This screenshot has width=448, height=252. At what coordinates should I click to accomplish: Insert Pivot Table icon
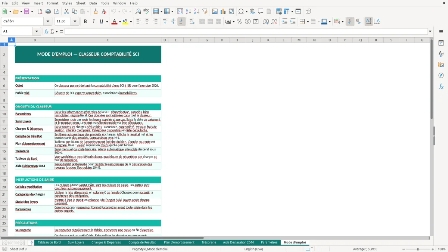tap(231, 12)
